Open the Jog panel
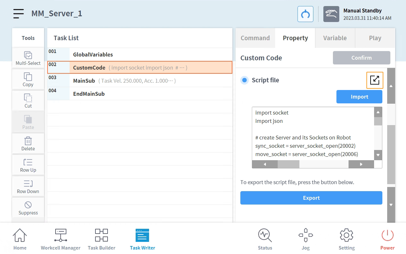Viewport: 406px width, 254px height. click(x=305, y=239)
